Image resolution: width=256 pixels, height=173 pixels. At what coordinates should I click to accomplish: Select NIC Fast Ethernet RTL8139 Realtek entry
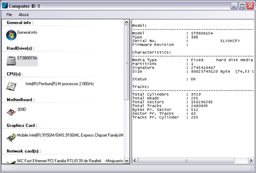click(70, 161)
